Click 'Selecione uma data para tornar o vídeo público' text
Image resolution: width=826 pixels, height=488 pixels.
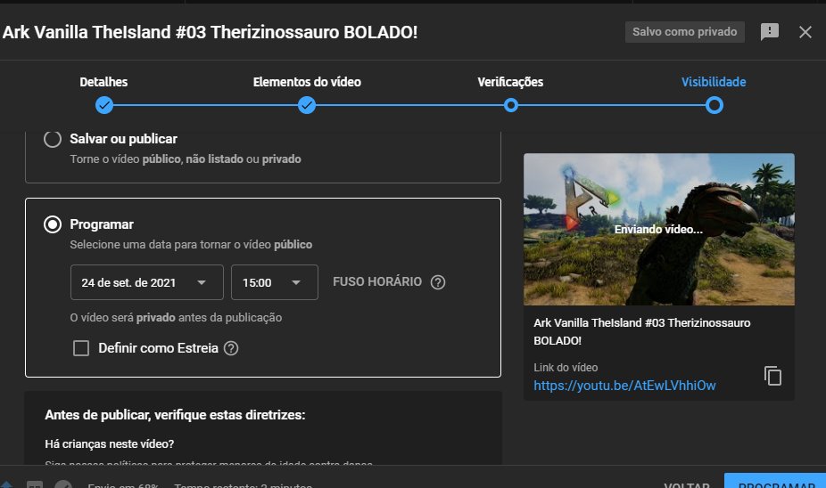pos(191,245)
